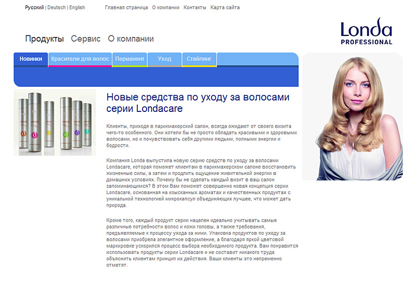Open Главная страница link
The image size is (416, 281).
click(x=126, y=7)
